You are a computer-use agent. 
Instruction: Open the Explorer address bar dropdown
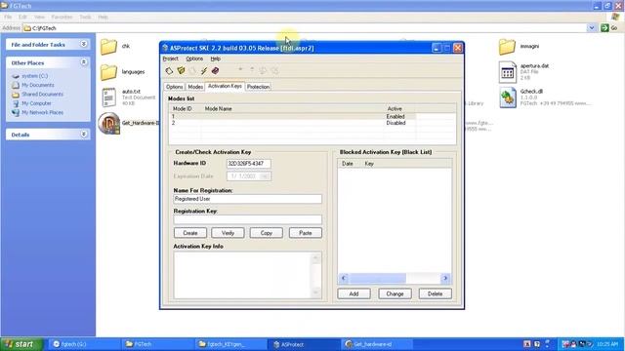coord(592,28)
